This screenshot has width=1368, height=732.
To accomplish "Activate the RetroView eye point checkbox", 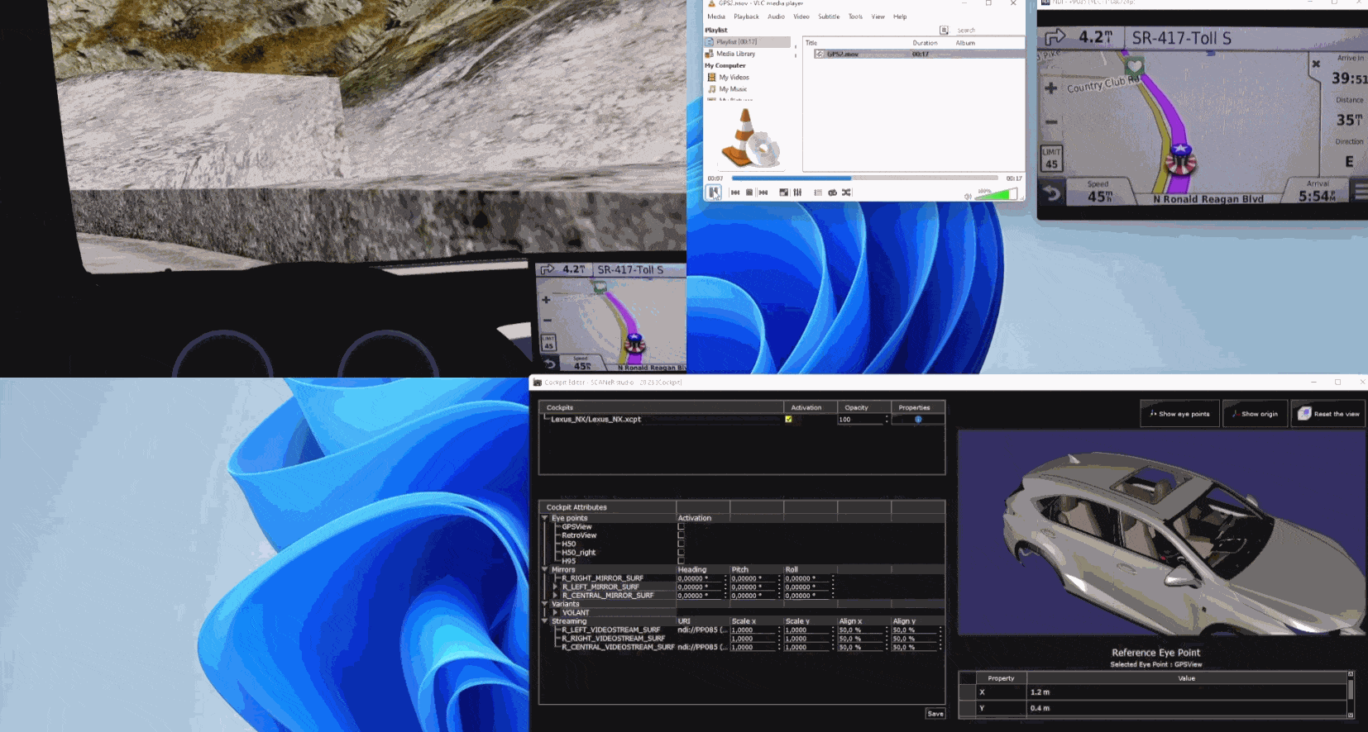I will click(681, 535).
